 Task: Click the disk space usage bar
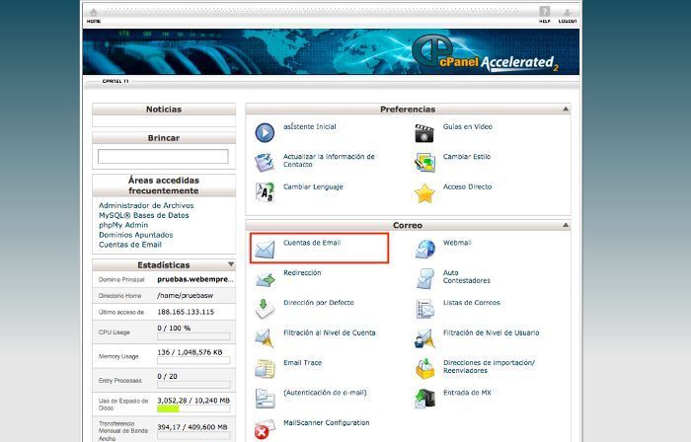(x=193, y=407)
